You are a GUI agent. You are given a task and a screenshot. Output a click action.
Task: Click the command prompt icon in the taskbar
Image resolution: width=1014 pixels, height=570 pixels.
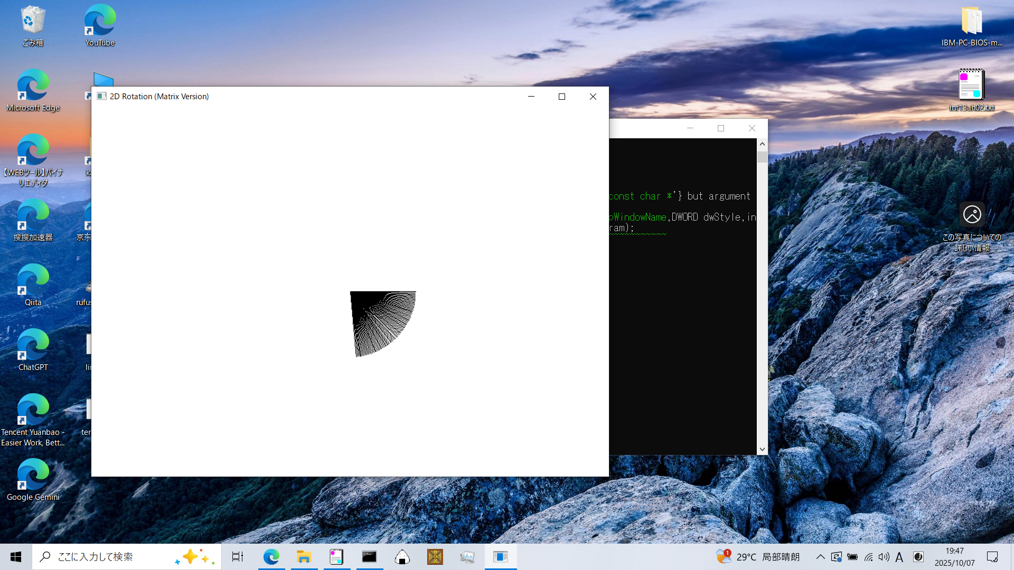pyautogui.click(x=369, y=557)
